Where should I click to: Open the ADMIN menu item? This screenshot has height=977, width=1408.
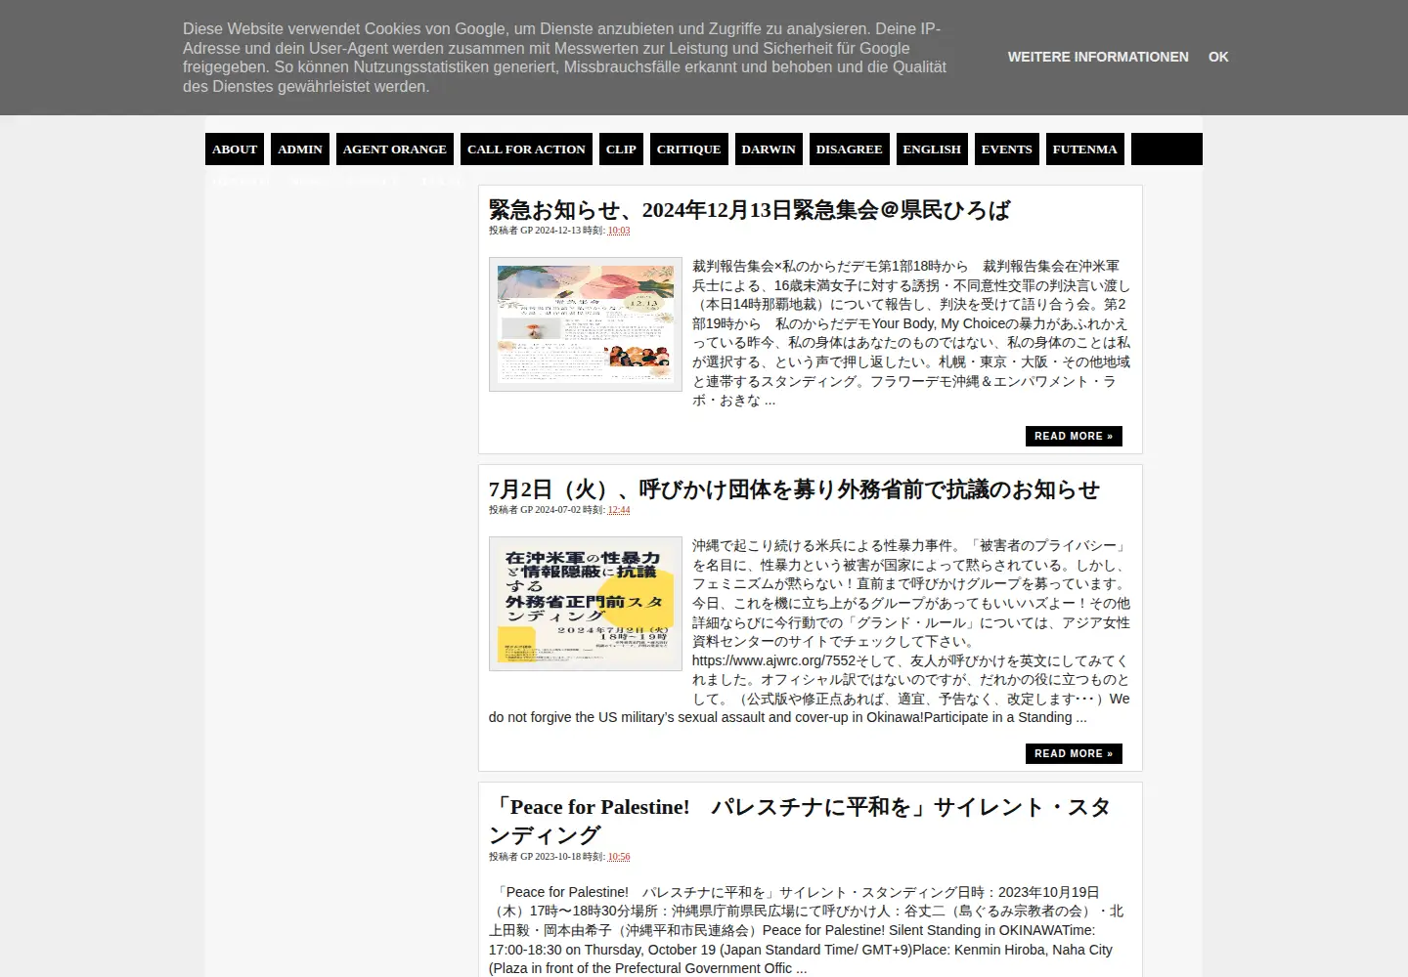point(300,149)
